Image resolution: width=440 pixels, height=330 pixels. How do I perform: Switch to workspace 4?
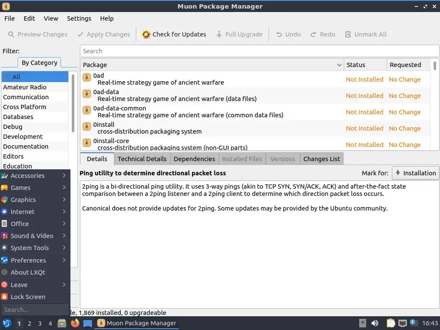(50, 324)
